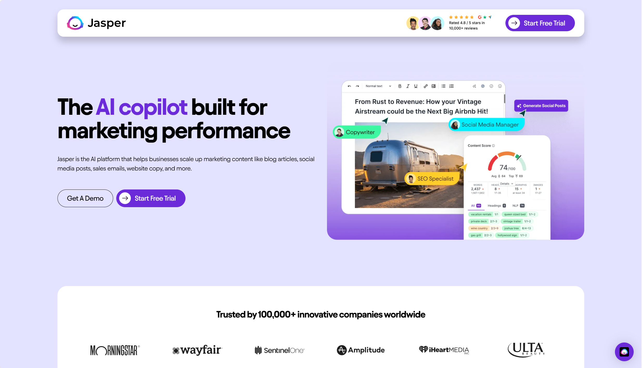Click the Bold formatting icon
Image resolution: width=642 pixels, height=368 pixels.
400,86
